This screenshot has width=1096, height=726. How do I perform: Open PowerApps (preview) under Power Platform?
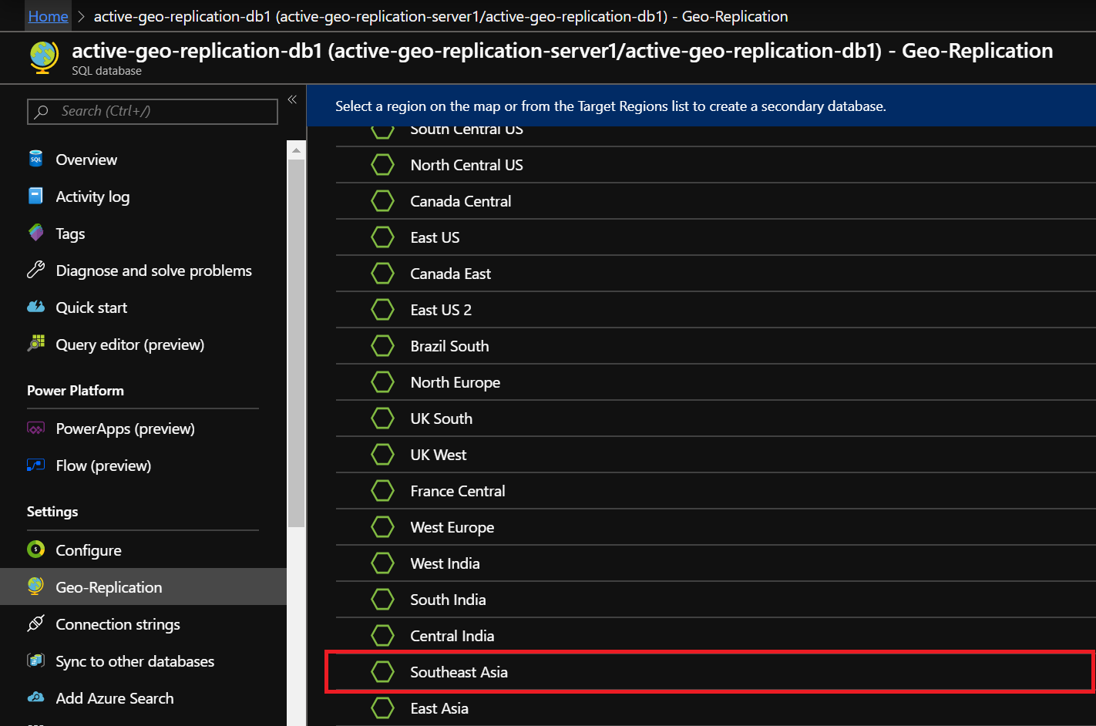pos(125,428)
